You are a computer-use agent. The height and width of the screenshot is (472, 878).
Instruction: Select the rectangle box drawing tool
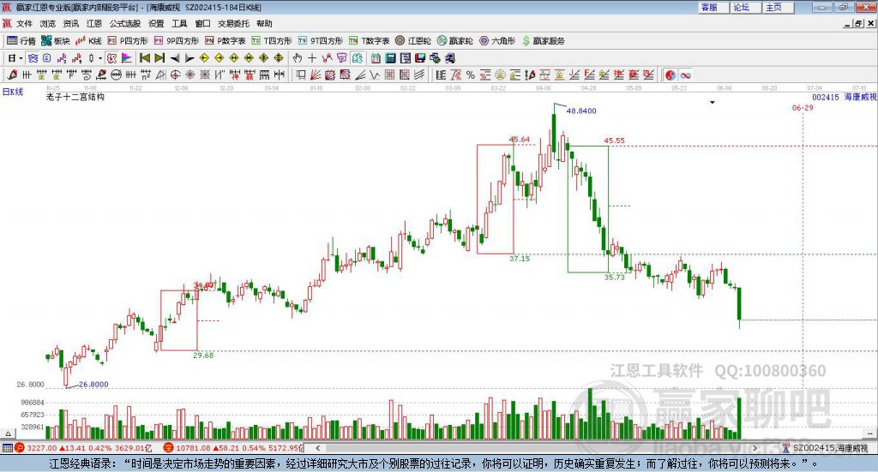pos(300,75)
